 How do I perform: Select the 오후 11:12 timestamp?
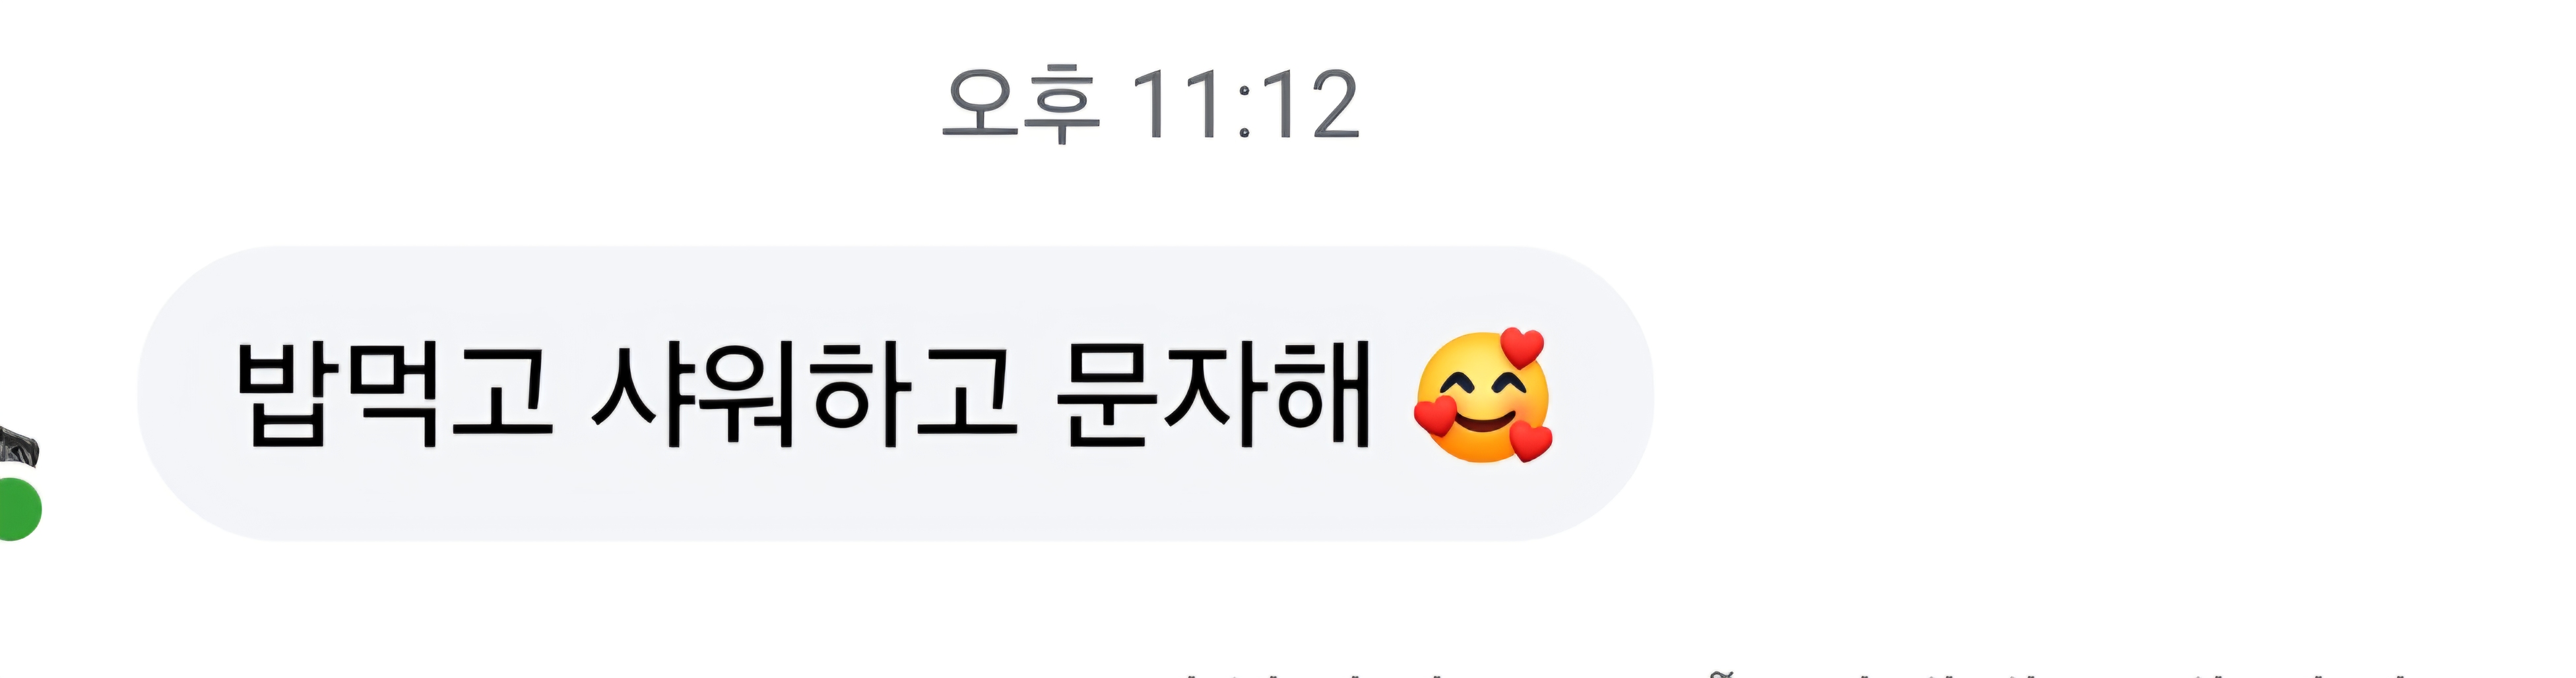tap(1151, 104)
